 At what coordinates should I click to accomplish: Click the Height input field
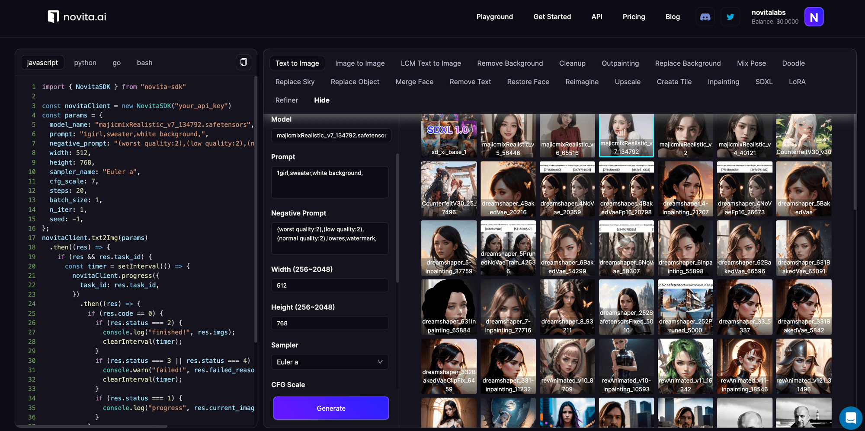[x=330, y=323]
